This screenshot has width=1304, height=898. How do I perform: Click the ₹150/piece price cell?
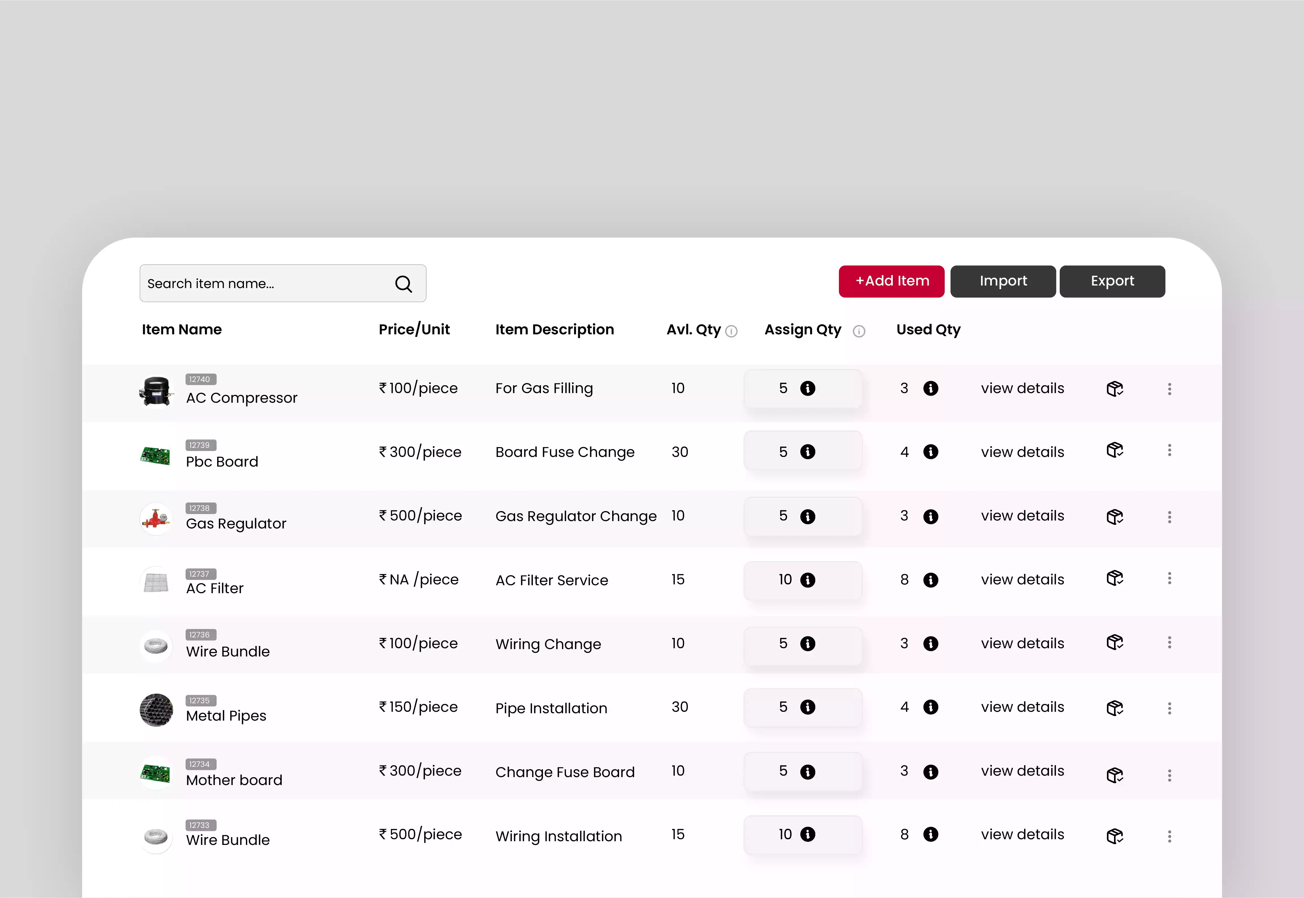pyautogui.click(x=418, y=707)
